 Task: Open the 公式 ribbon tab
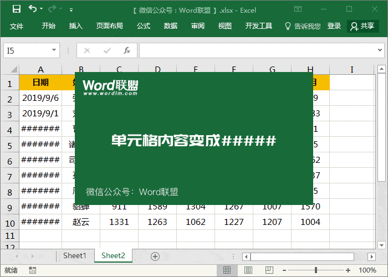point(144,25)
